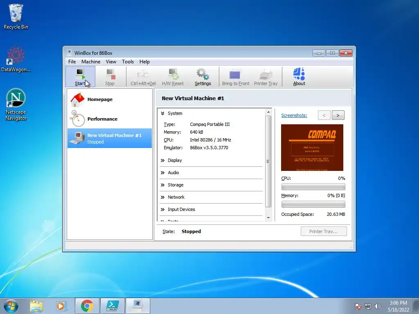Viewport: 419px width, 314px height.
Task: Click '640 kB' memory value
Action: pos(196,132)
